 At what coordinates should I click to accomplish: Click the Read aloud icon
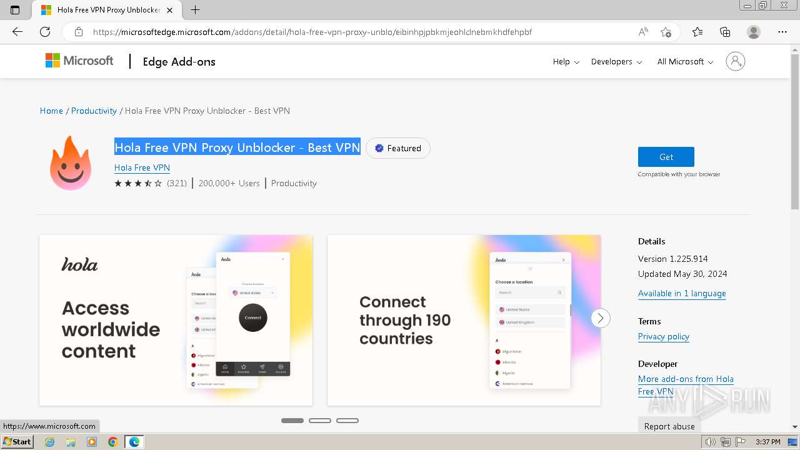643,32
